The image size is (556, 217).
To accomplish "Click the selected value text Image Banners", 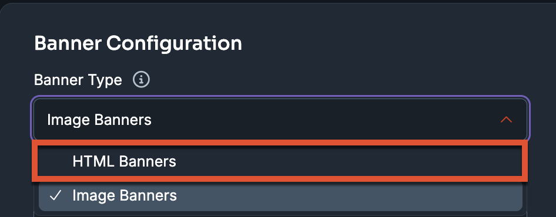I will click(x=99, y=120).
